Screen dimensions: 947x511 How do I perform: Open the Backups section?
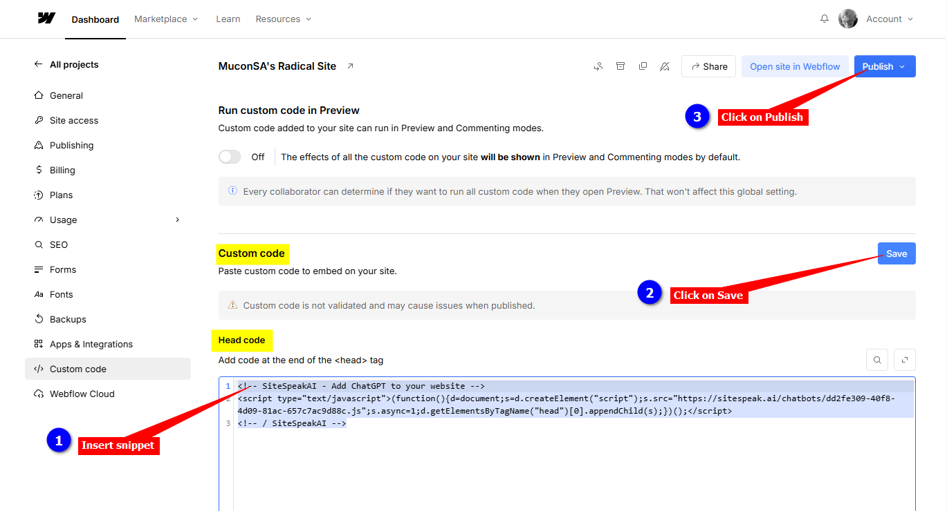(108, 319)
